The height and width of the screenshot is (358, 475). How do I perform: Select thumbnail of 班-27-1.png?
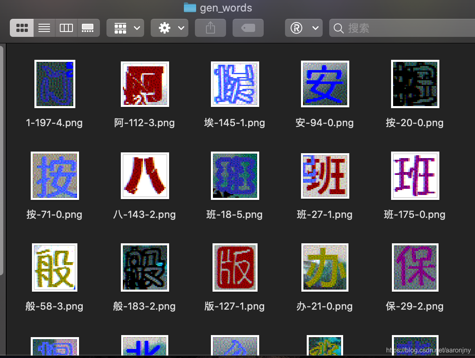(325, 176)
